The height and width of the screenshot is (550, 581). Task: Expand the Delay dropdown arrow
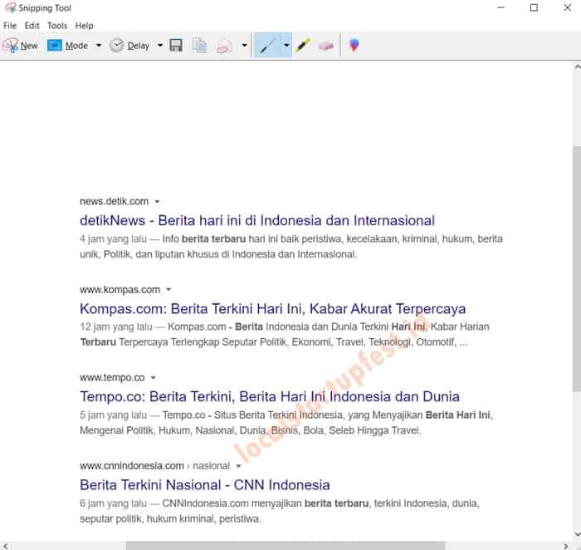click(160, 45)
